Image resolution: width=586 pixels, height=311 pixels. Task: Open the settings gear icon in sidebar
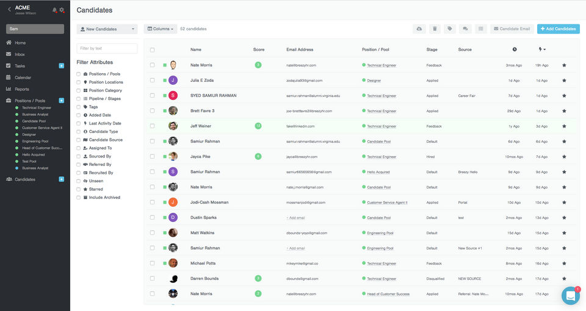click(x=62, y=10)
